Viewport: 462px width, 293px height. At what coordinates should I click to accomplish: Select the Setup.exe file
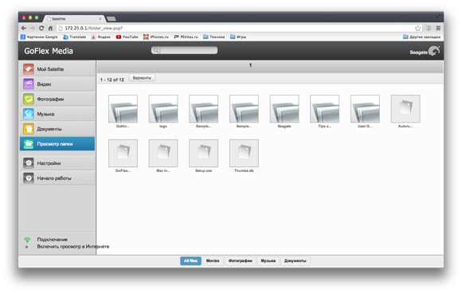pos(204,153)
